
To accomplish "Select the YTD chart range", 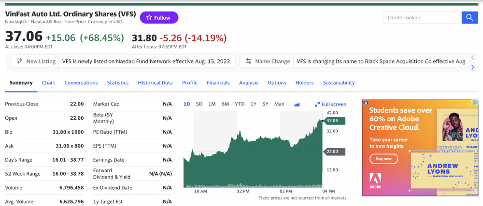I will pos(240,104).
